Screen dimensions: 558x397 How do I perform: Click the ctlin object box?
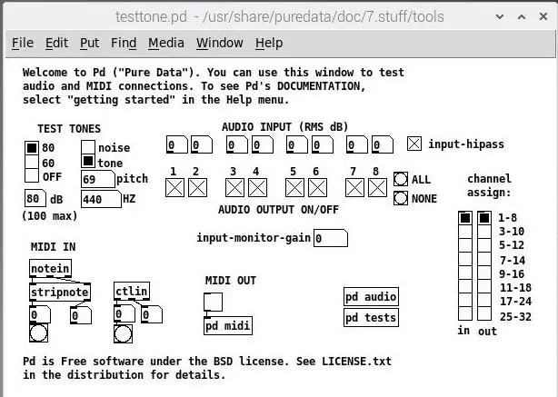click(x=132, y=292)
